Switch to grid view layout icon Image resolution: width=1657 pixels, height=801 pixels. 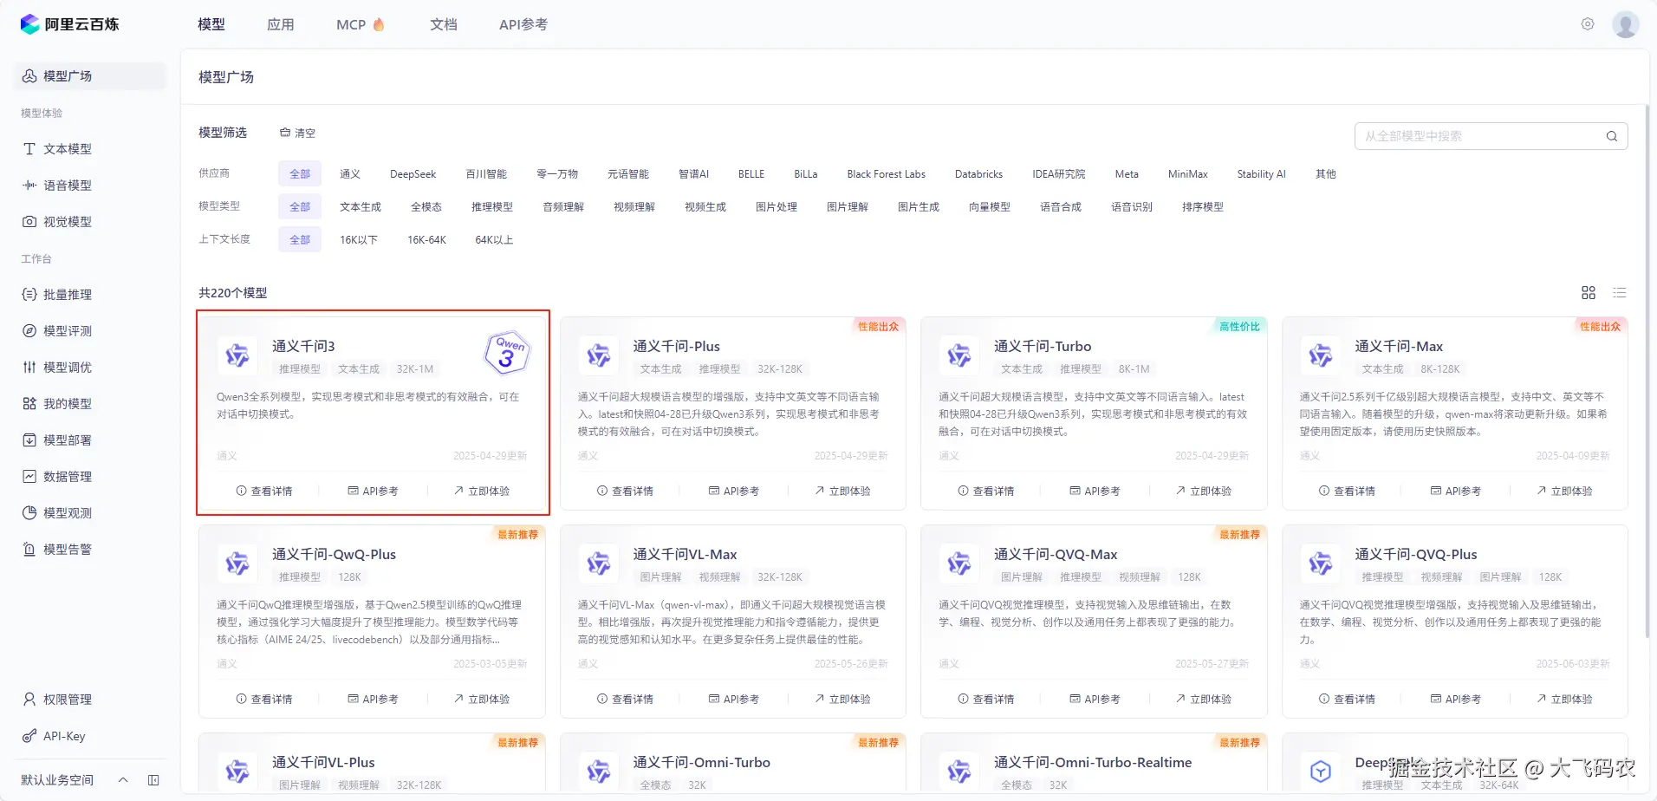pos(1589,293)
